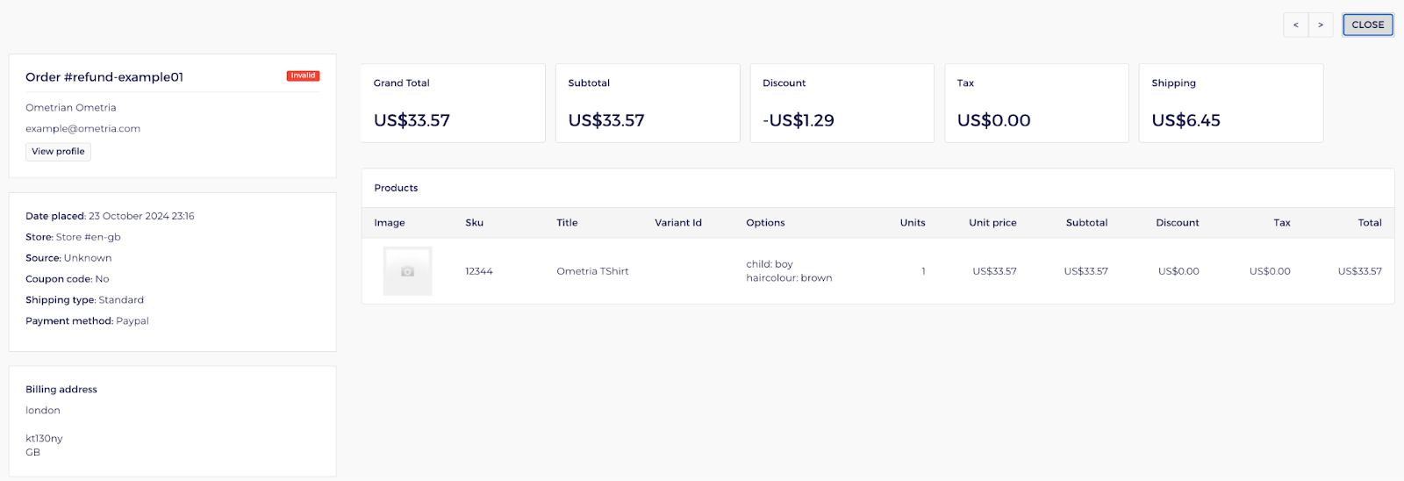This screenshot has width=1404, height=481.
Task: Click the product image placeholder thumbnail
Action: point(407,271)
